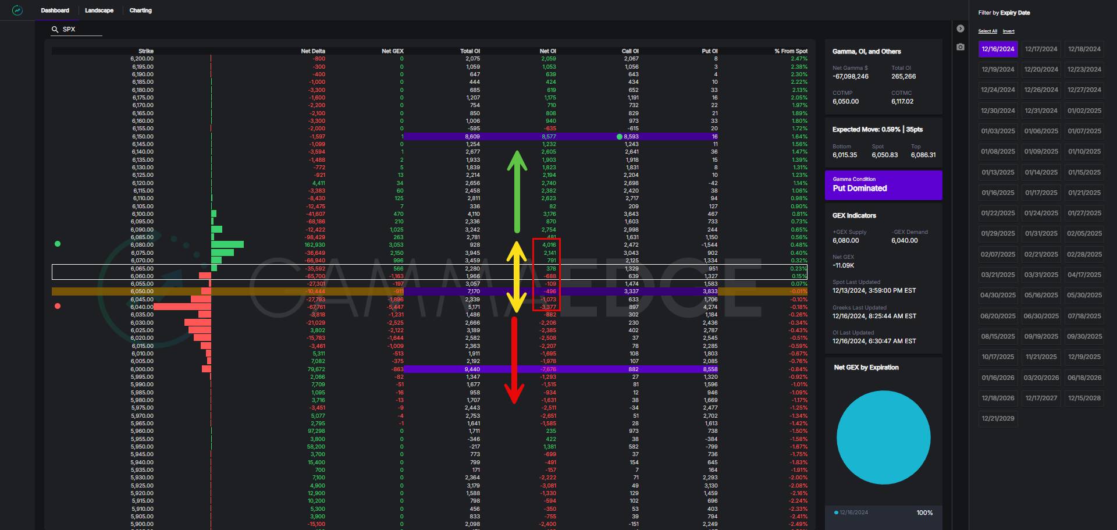Click the teal Net GEX by Expiration pie chart

(x=883, y=437)
